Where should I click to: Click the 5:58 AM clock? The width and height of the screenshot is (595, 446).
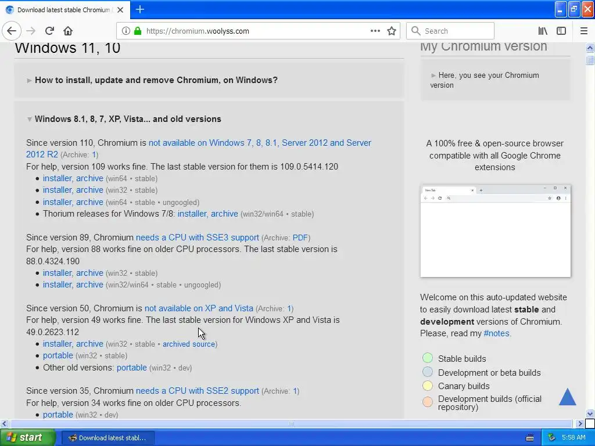(x=574, y=438)
